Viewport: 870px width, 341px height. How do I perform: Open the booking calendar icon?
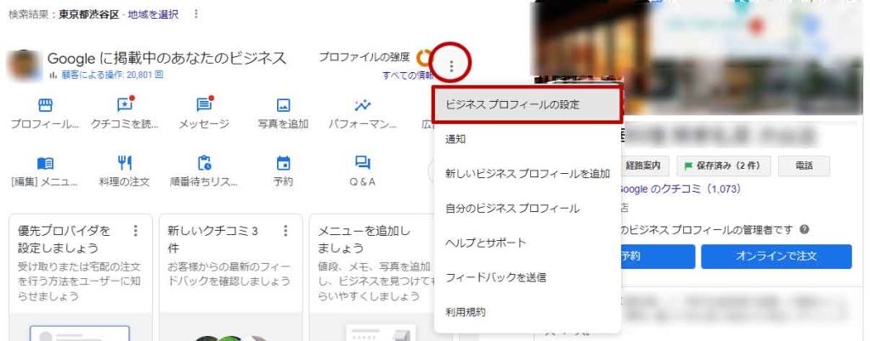pos(284,163)
